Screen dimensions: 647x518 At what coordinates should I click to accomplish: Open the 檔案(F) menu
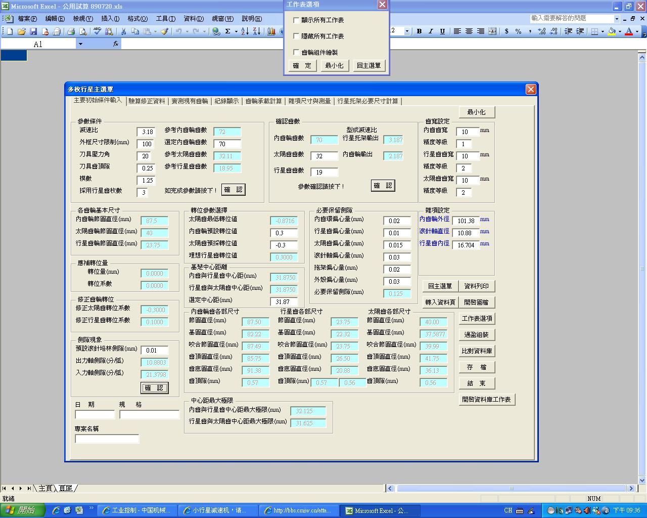point(27,19)
